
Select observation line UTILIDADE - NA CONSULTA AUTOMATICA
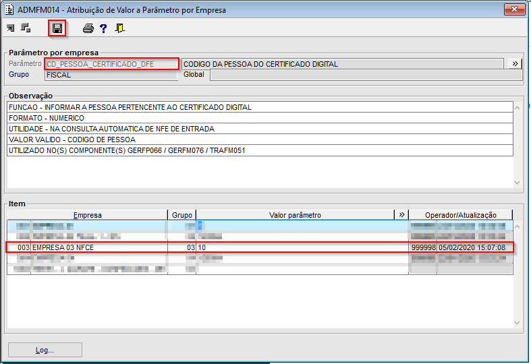pyautogui.click(x=260, y=129)
